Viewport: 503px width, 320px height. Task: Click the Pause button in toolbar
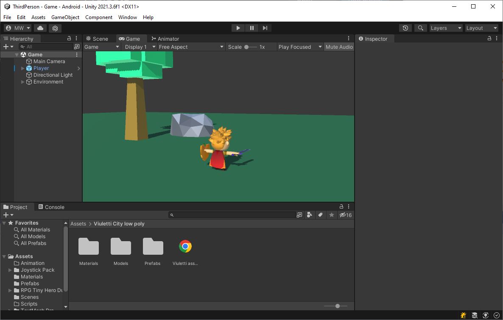click(251, 28)
